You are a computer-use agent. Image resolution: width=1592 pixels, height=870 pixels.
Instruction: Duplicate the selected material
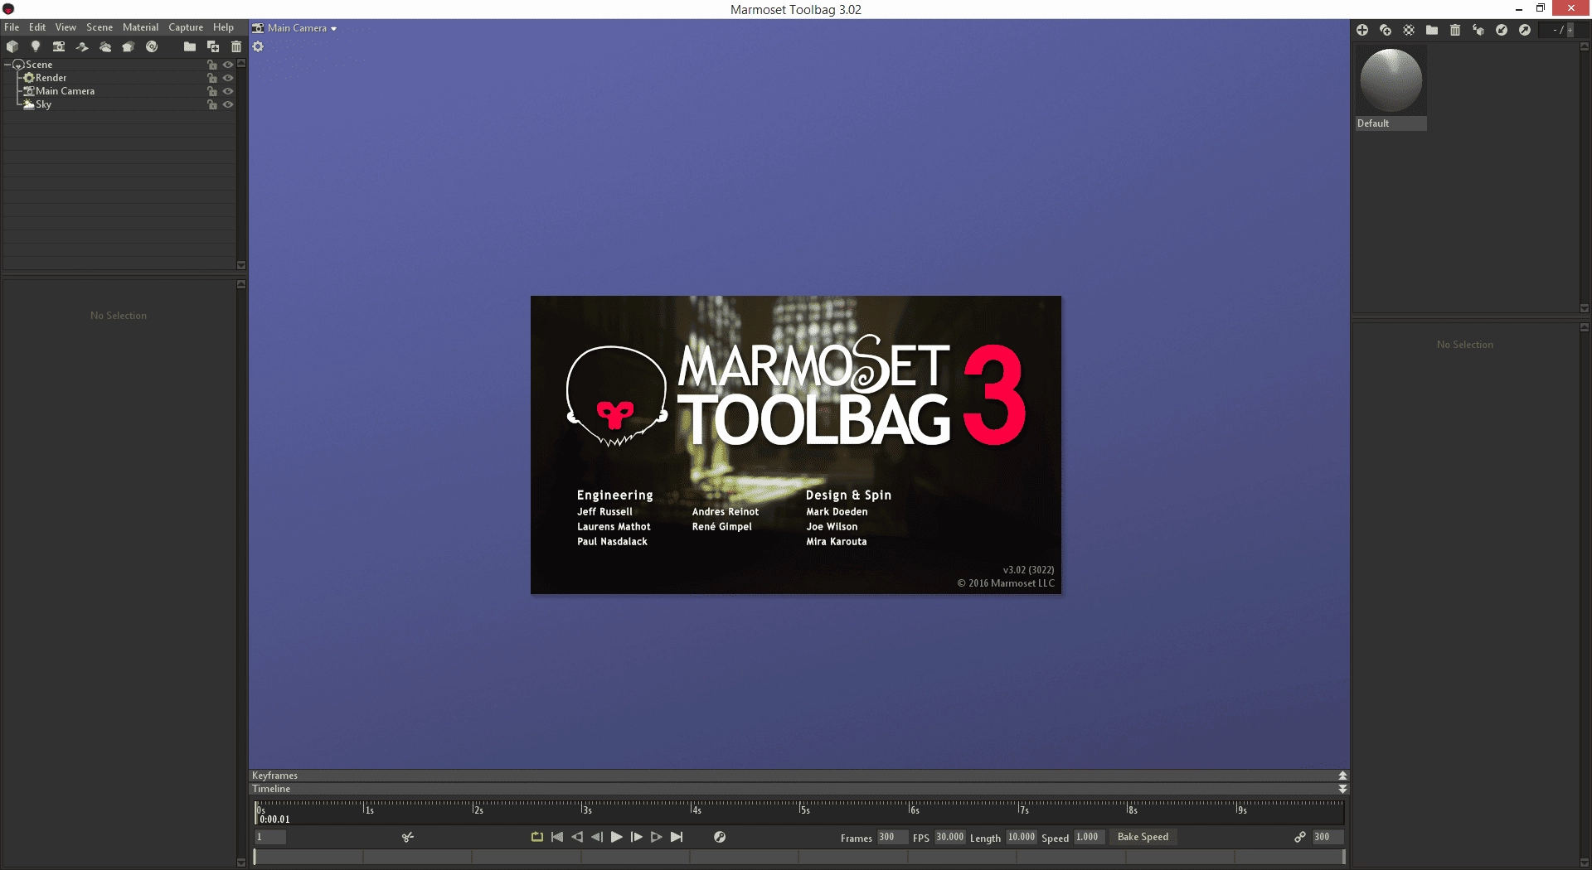point(1386,30)
